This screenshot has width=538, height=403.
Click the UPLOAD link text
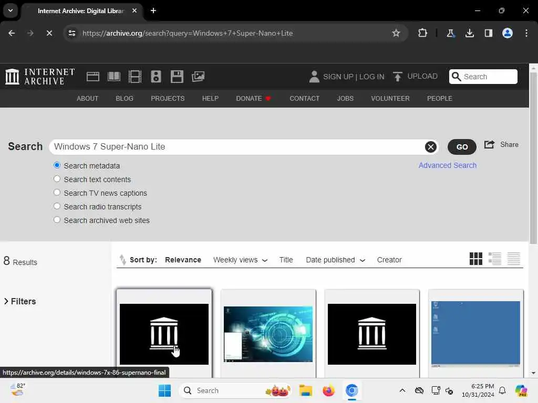pos(422,76)
